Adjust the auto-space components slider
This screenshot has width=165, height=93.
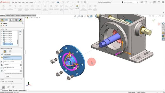(x=12, y=84)
